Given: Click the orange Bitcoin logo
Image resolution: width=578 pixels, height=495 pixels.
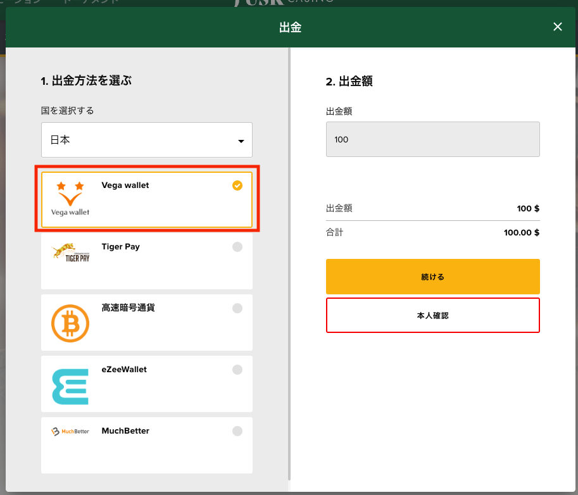Looking at the screenshot, I should pyautogui.click(x=70, y=323).
